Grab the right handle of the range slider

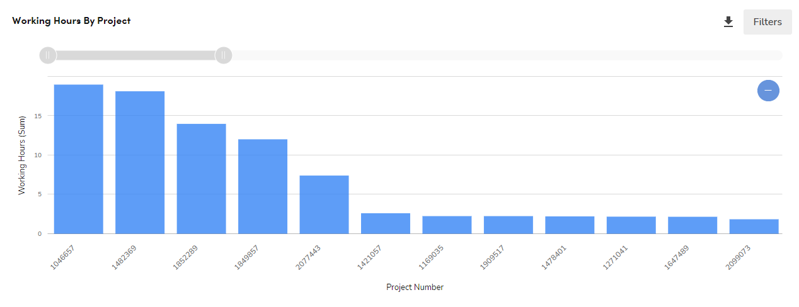224,55
